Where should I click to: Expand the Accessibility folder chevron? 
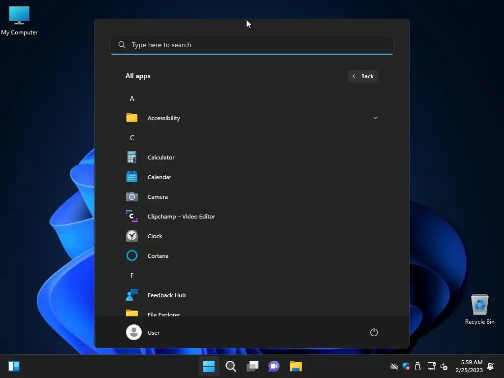coord(375,118)
